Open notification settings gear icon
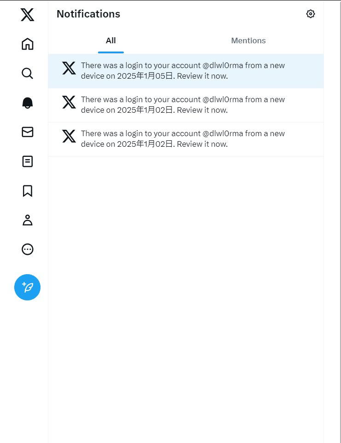 (x=311, y=14)
